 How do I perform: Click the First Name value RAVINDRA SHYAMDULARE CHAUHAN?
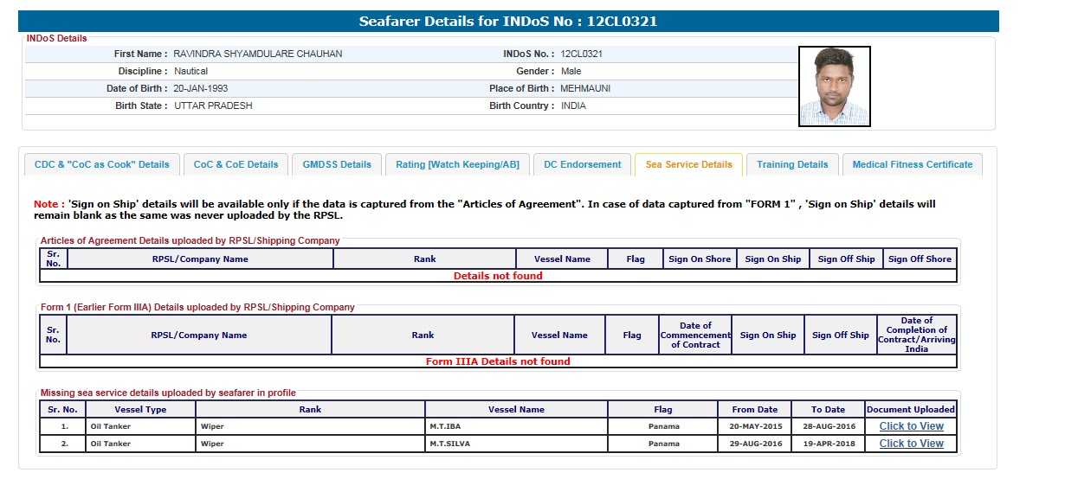point(257,54)
